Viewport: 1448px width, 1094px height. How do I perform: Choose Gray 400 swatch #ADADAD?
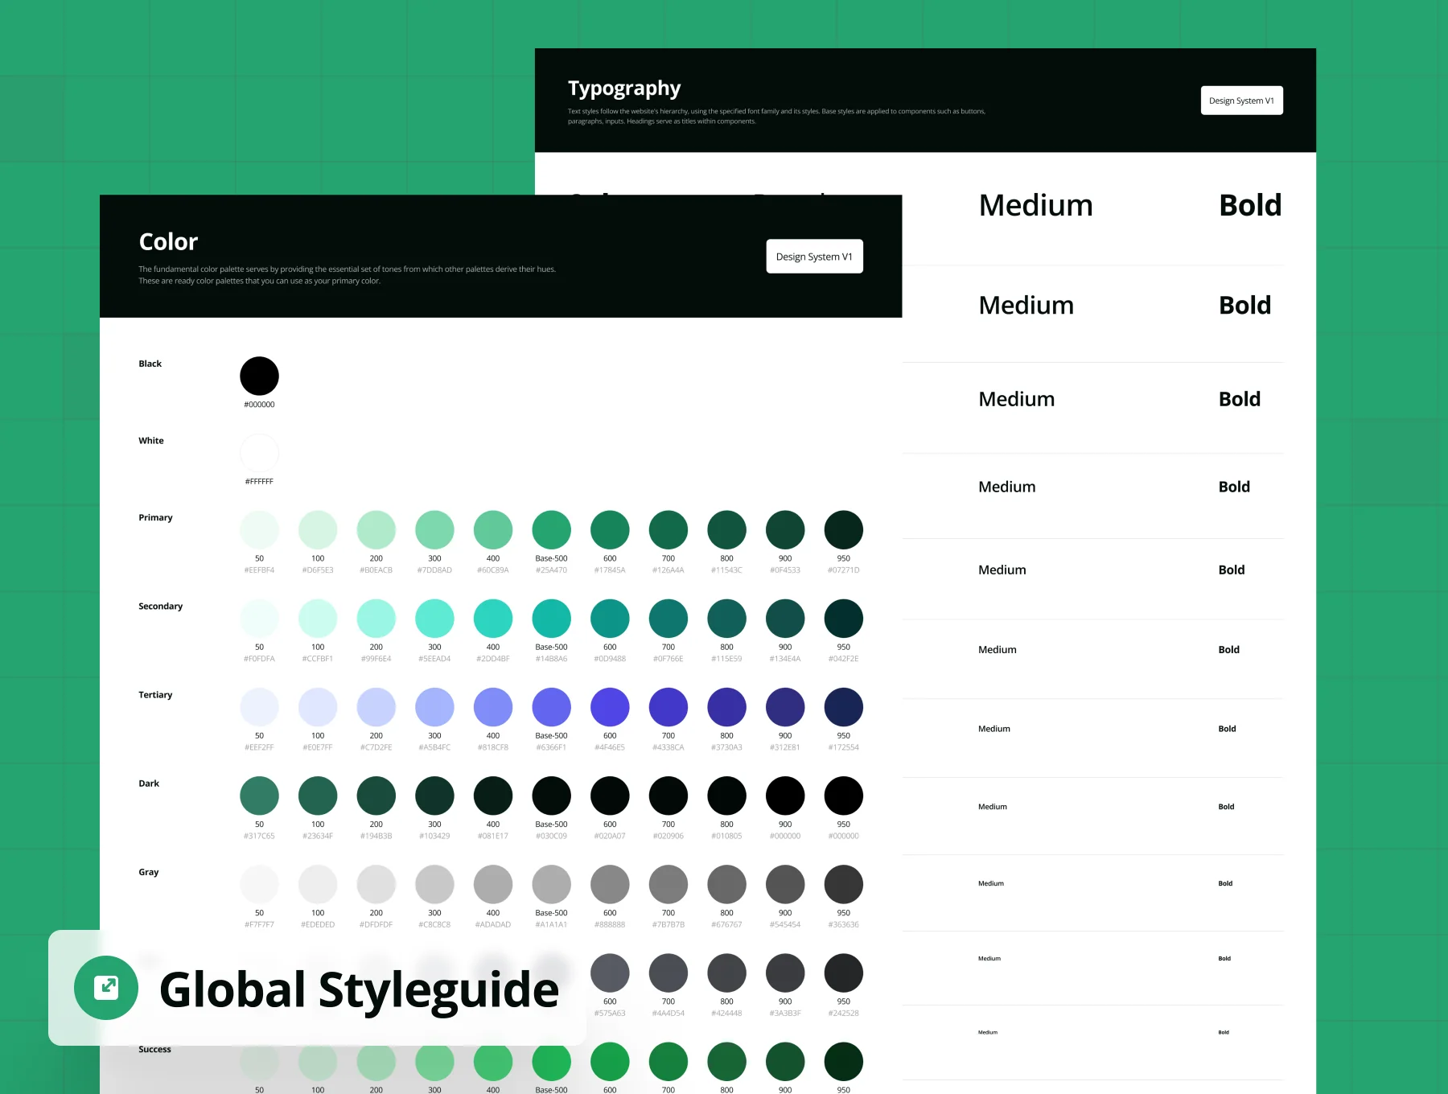(x=493, y=884)
